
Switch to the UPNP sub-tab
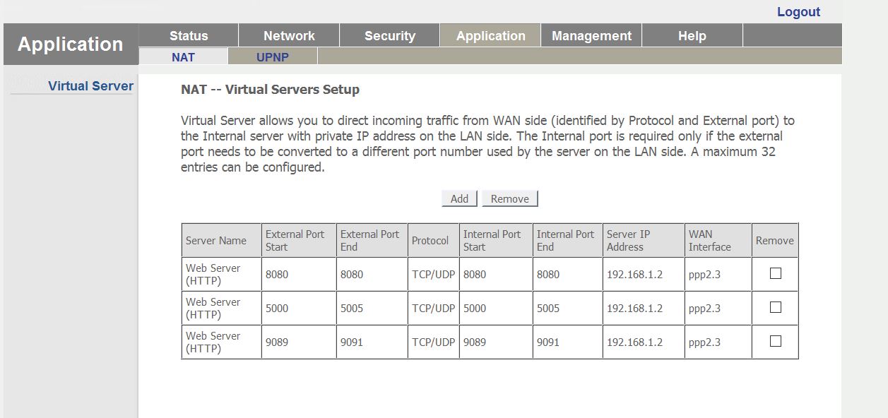(273, 57)
